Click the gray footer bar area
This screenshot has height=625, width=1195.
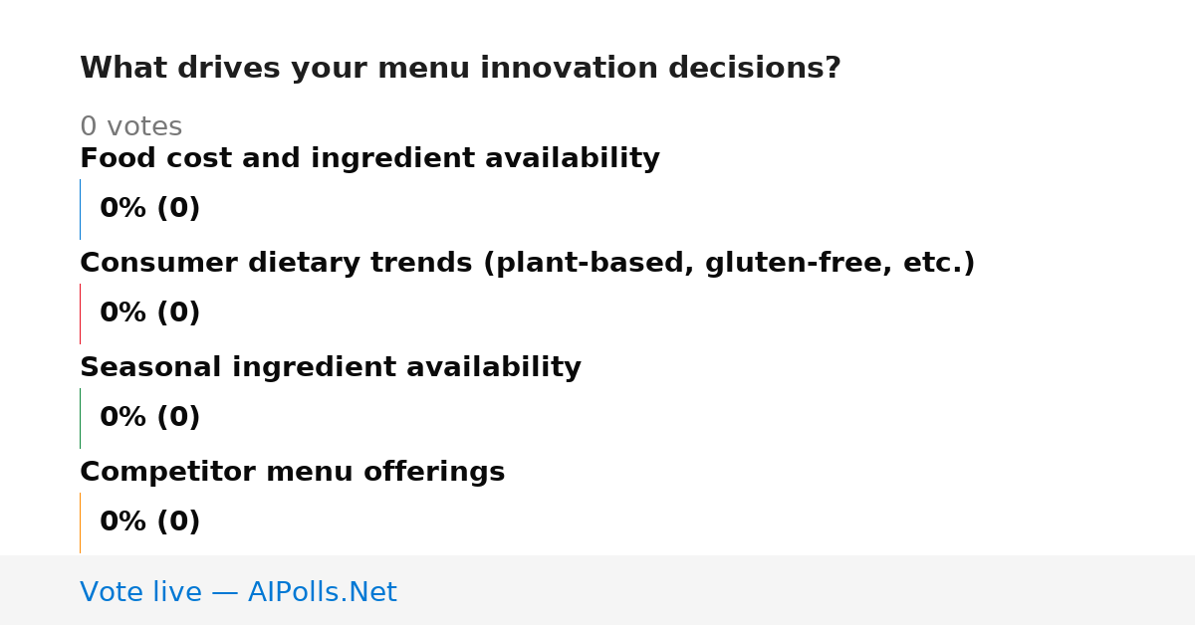(597, 590)
